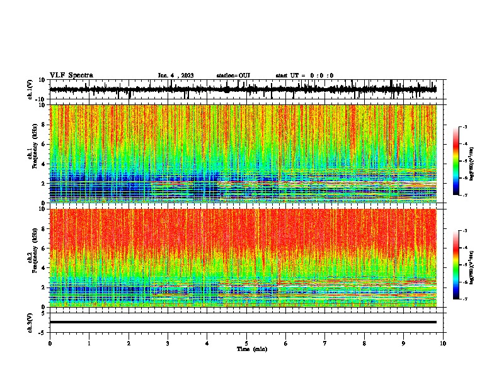The width and height of the screenshot is (499, 385).
Task: Click time axis tick label "5" above "Time (min)"
Action: pyautogui.click(x=246, y=343)
